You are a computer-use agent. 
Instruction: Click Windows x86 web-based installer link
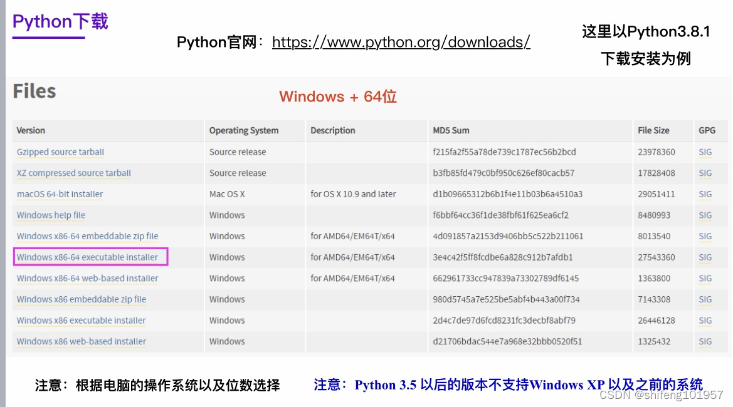point(82,341)
